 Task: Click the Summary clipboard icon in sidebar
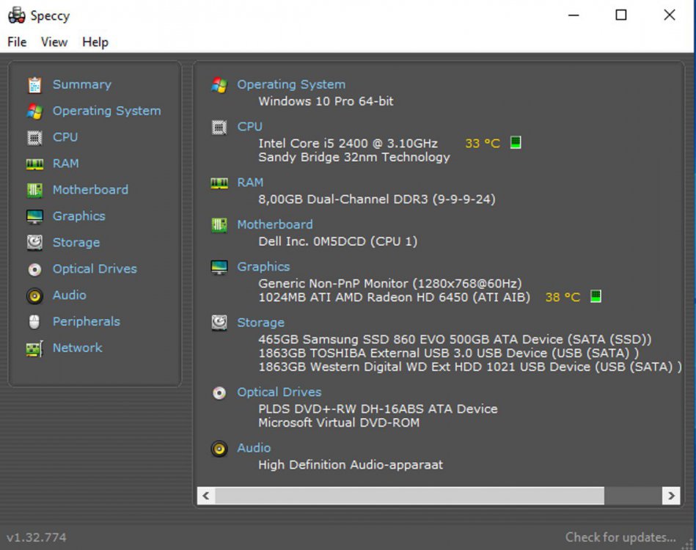[34, 85]
